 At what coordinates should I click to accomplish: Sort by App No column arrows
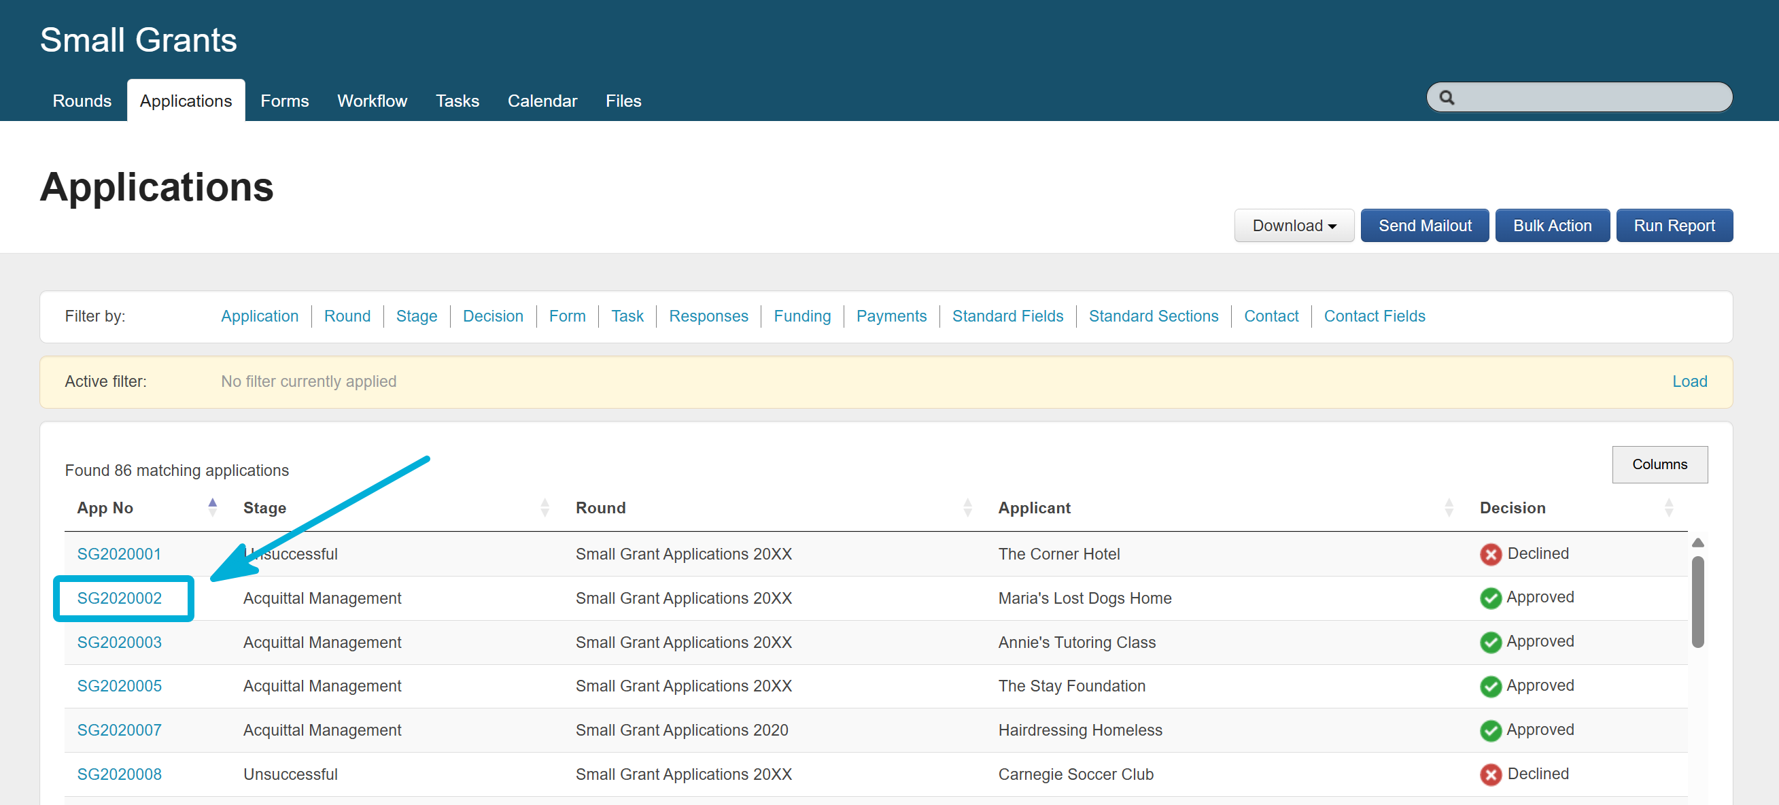[213, 508]
